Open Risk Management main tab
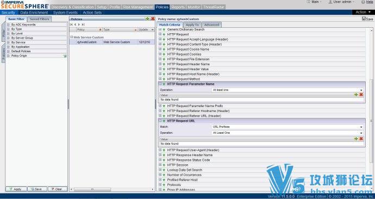The width and height of the screenshot is (375, 199). pyautogui.click(x=137, y=7)
